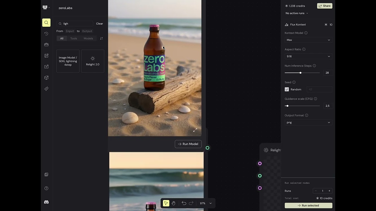376x211 pixels.
Task: Select the Tools filter tab
Action: click(x=73, y=38)
